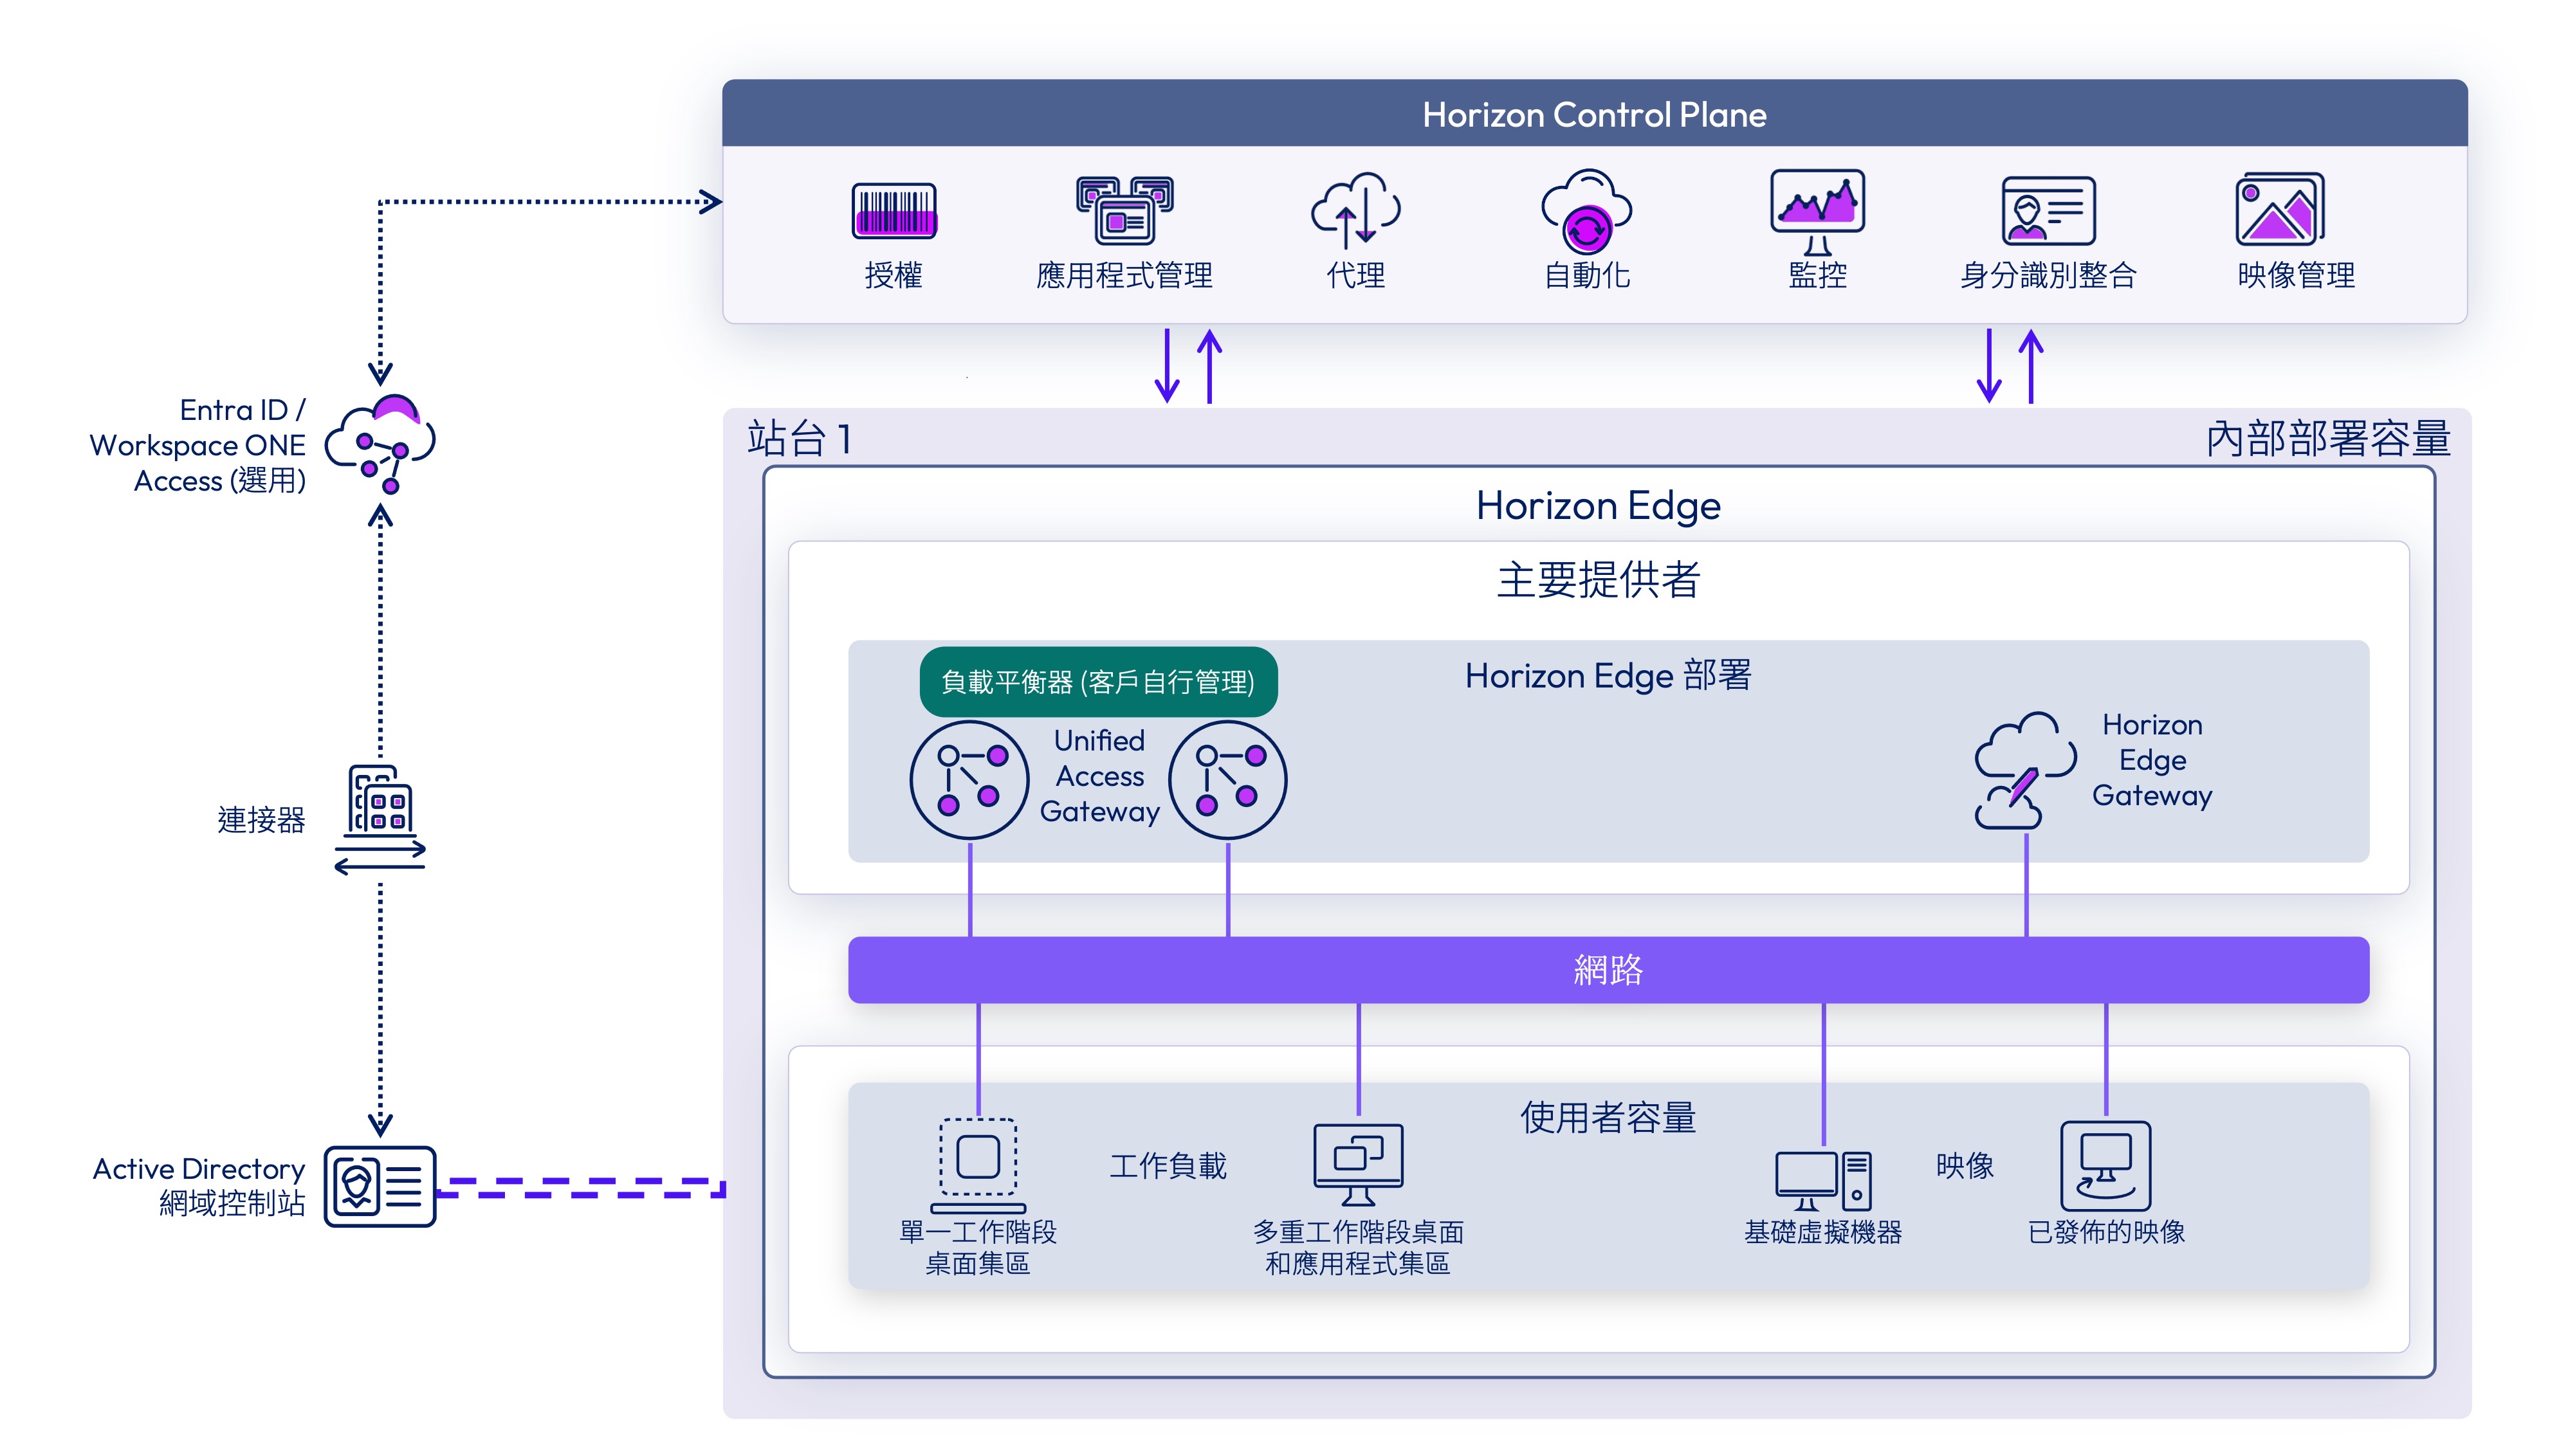Click the 映像管理 text label

[2296, 275]
